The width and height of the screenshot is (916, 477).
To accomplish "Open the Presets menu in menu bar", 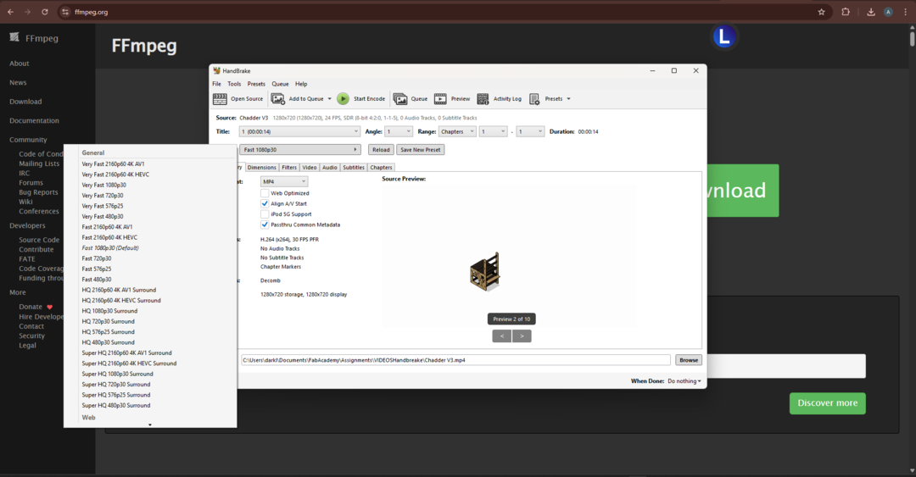I will [x=256, y=84].
